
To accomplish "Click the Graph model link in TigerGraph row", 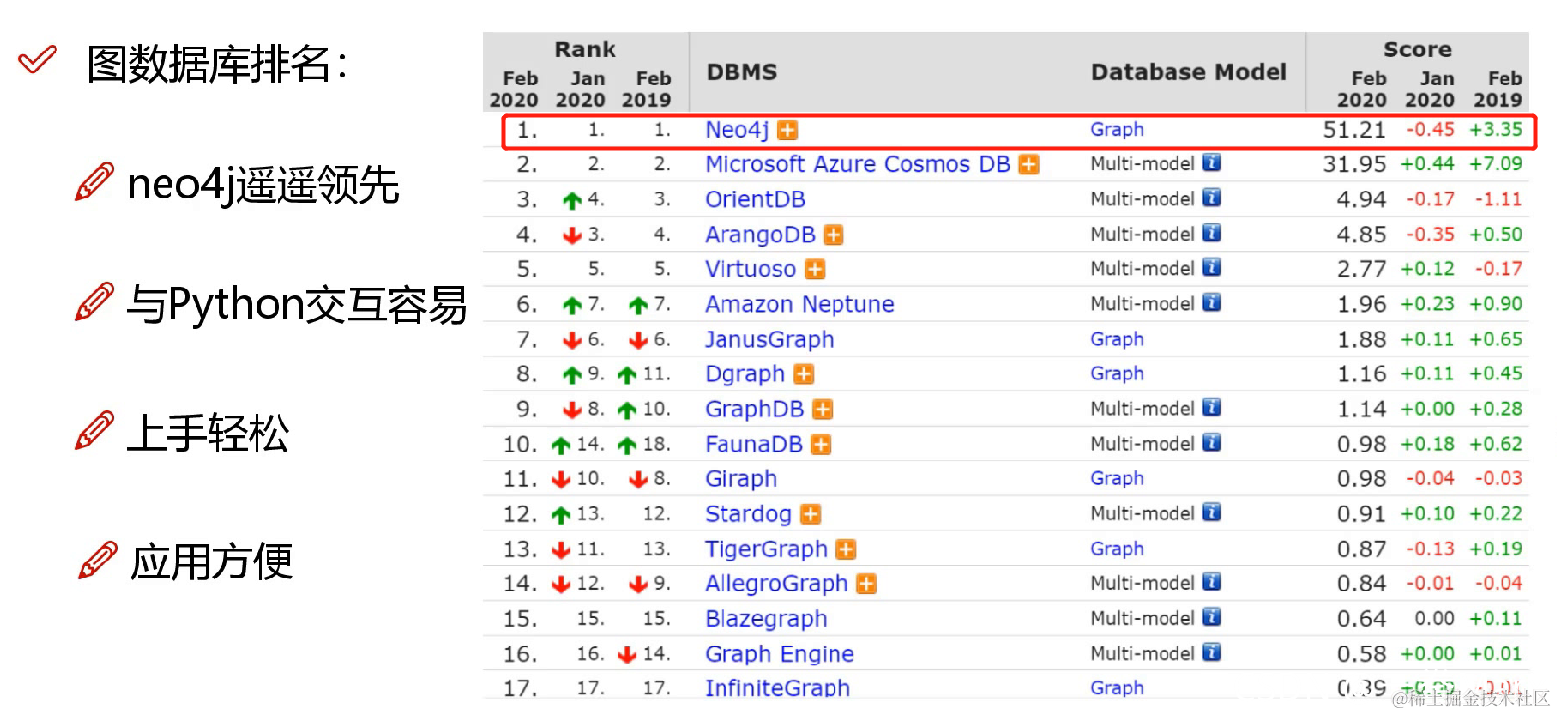I will point(1117,549).
